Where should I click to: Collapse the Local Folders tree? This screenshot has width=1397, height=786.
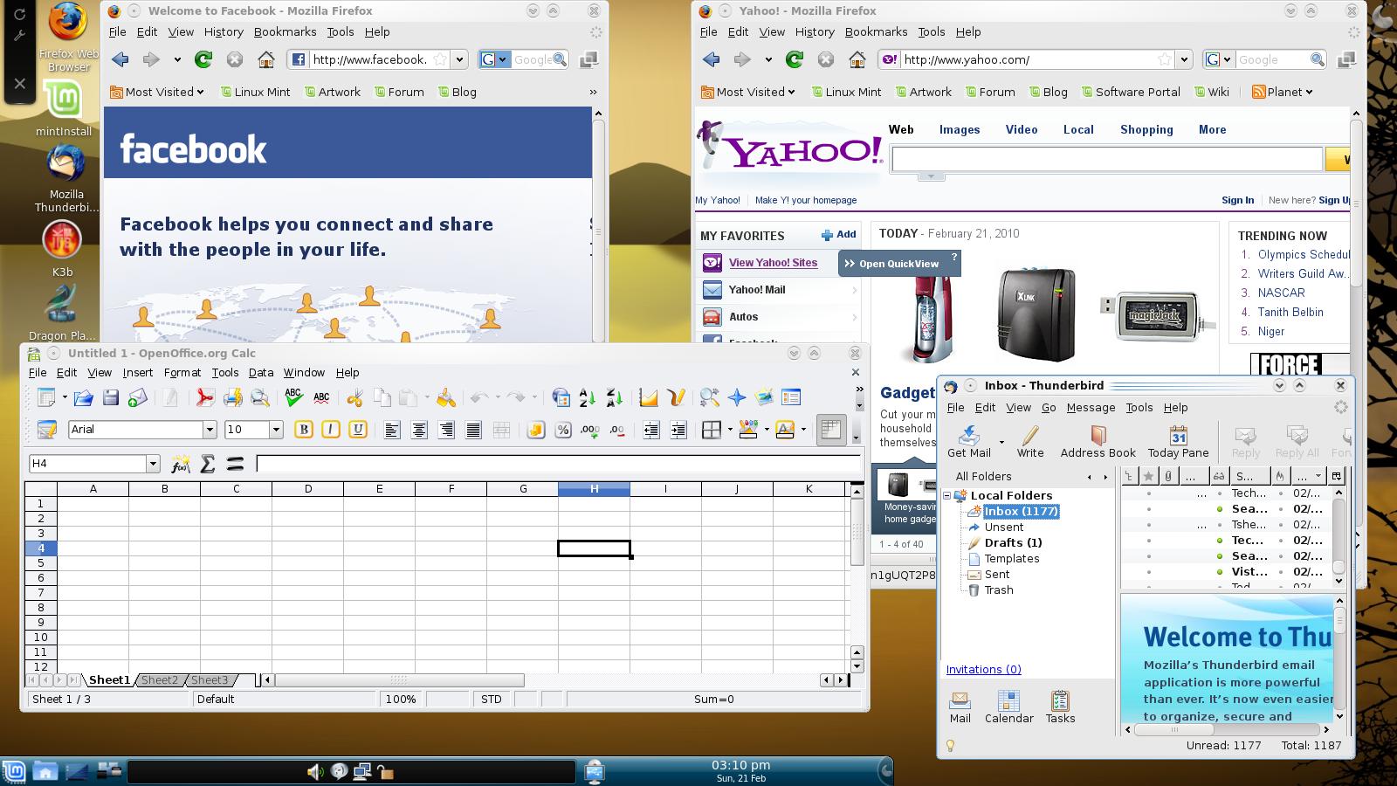[946, 496]
